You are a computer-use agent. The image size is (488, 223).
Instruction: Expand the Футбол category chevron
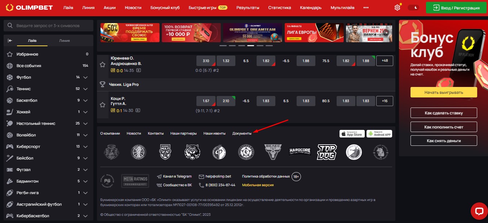(85, 77)
